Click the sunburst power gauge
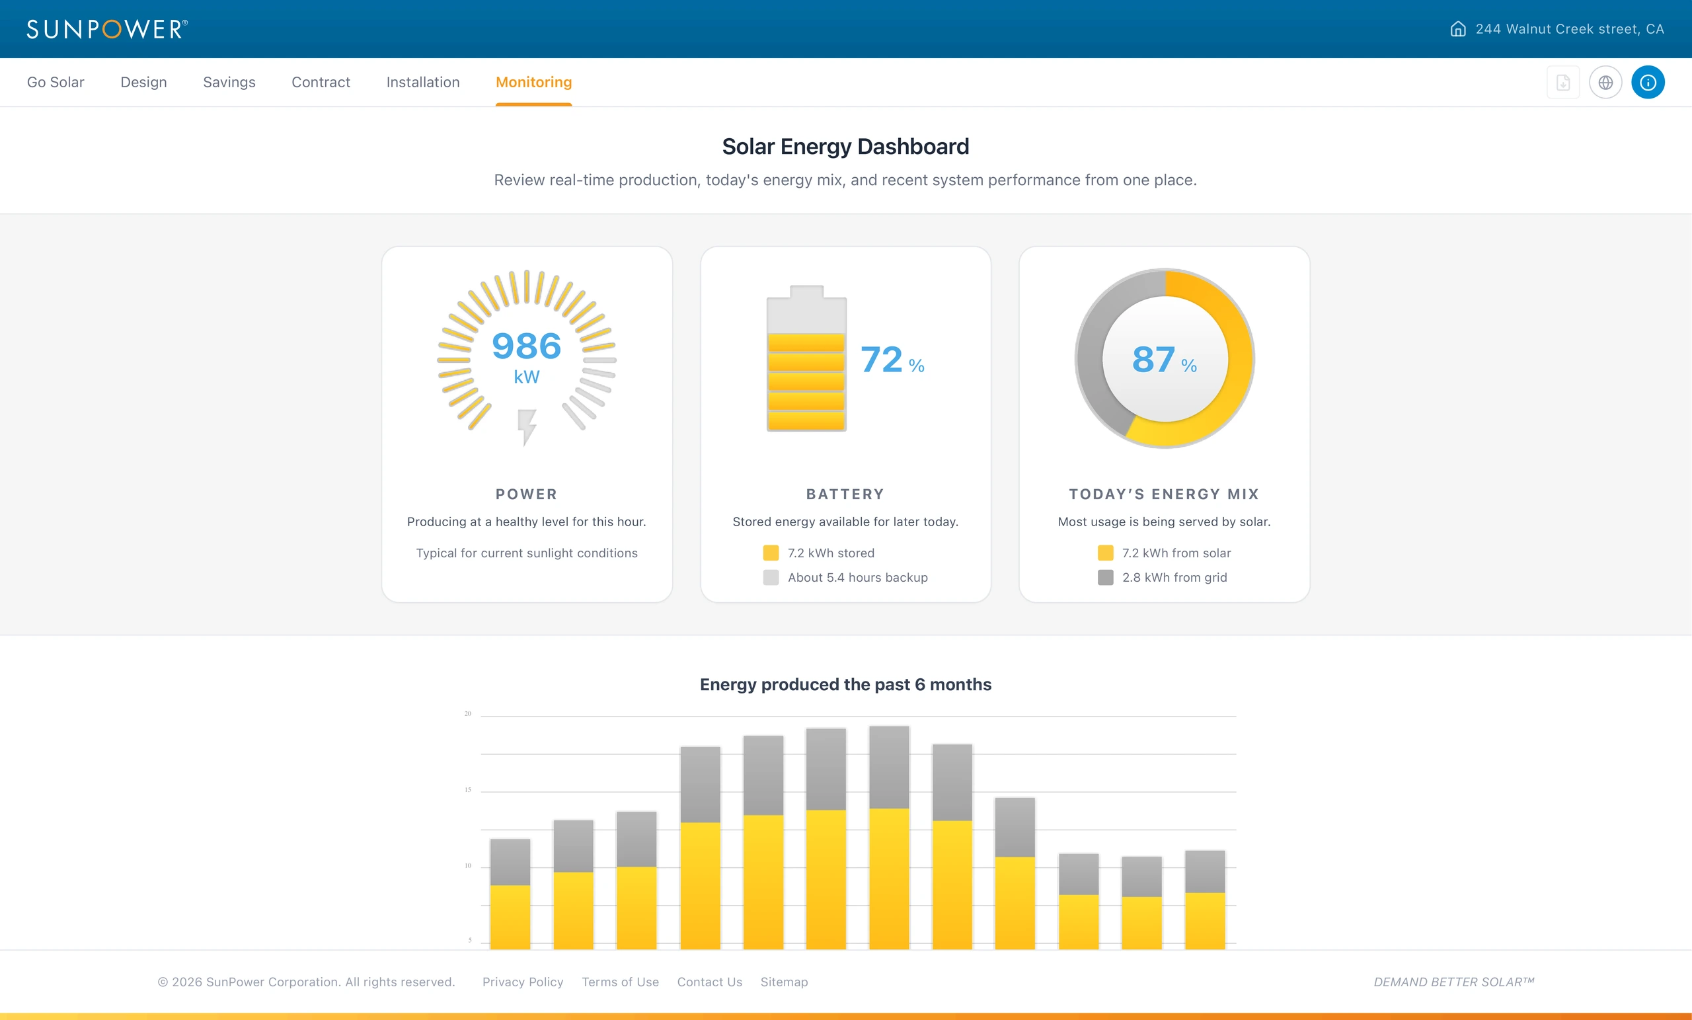This screenshot has width=1692, height=1020. pyautogui.click(x=527, y=352)
